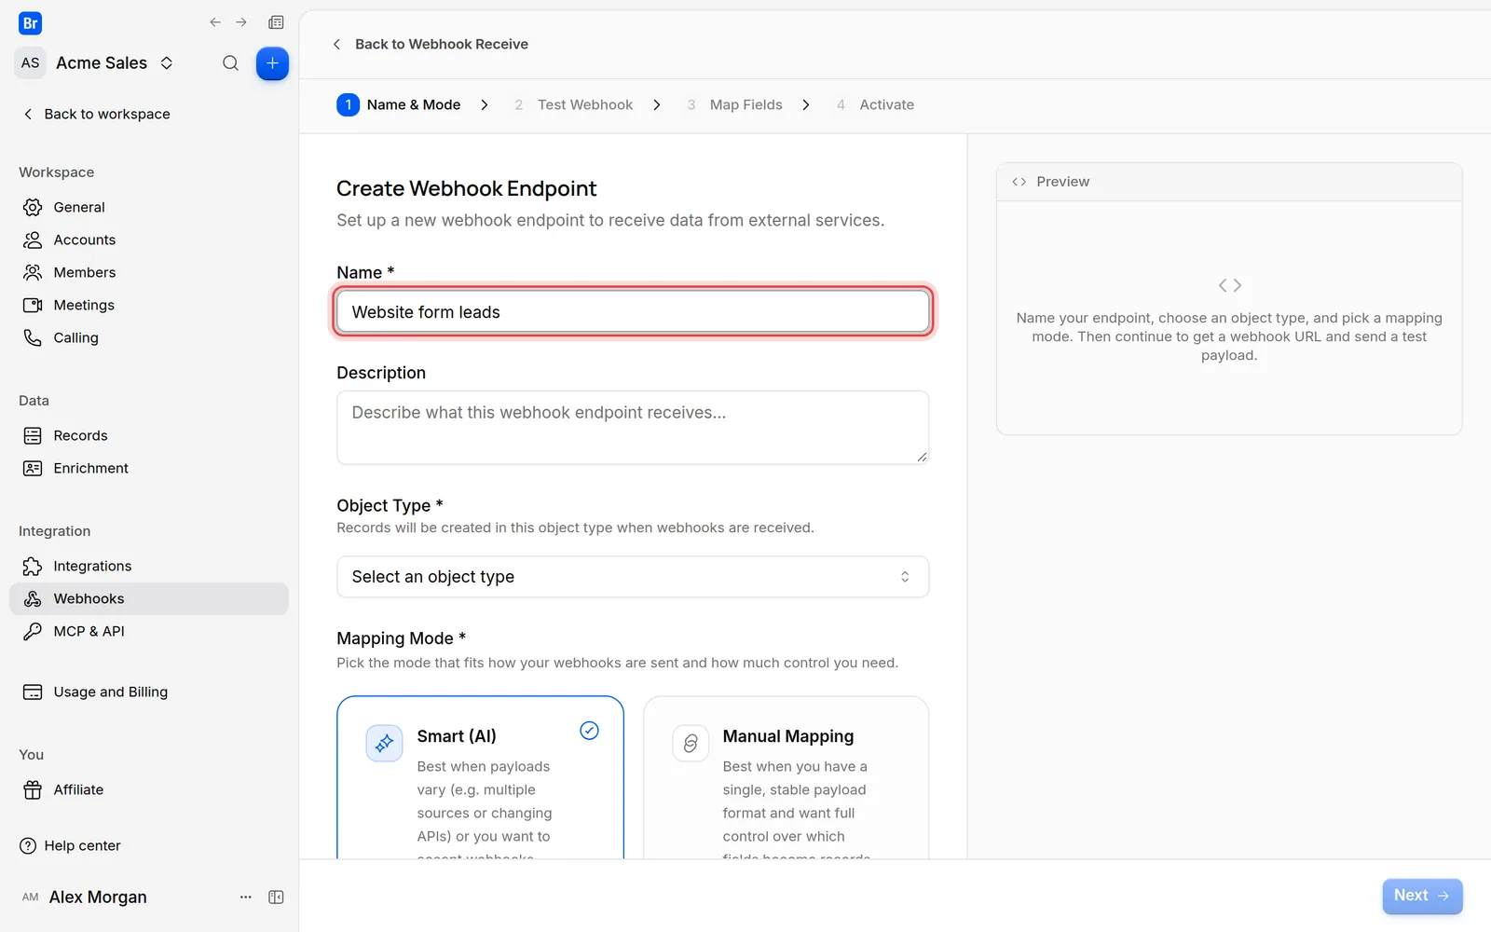Click the Integrations puzzle icon

(x=33, y=566)
